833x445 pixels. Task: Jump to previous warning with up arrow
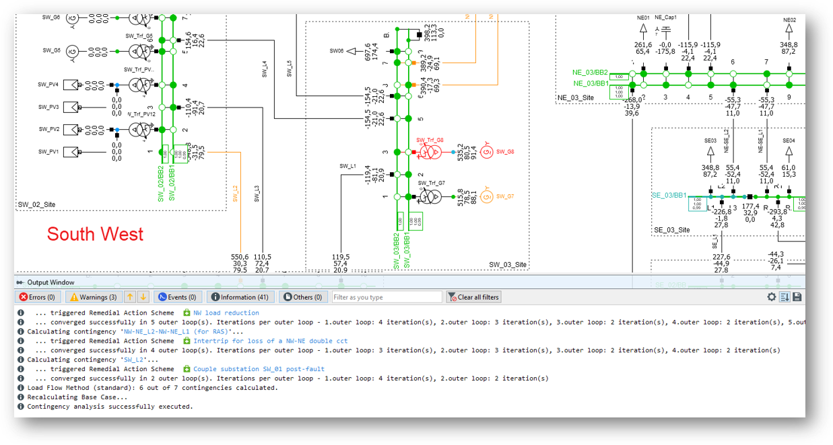point(130,297)
